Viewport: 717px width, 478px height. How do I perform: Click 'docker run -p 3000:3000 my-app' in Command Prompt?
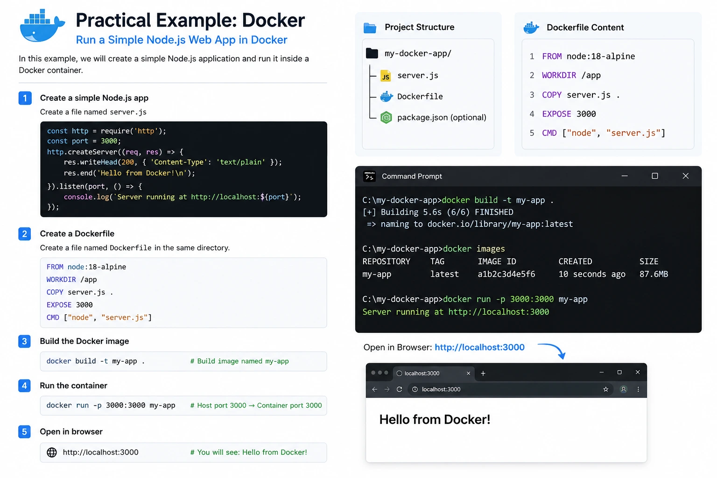515,299
